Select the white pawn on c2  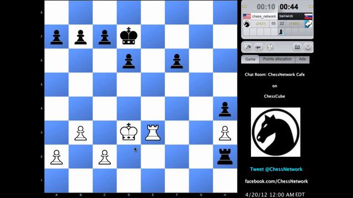pos(105,157)
